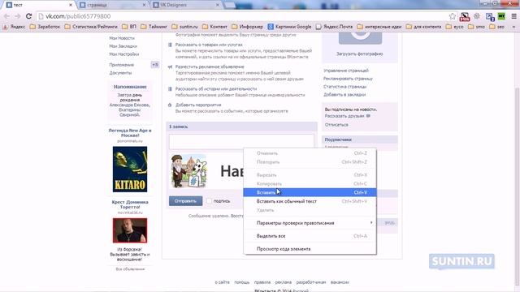Image resolution: width=520 pixels, height=292 pixels.
Task: Open the Рекламировать страницу link
Action: click(x=348, y=79)
